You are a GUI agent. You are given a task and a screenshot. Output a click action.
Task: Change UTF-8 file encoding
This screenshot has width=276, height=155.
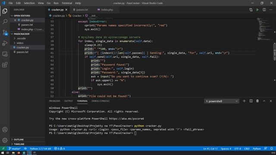[x=238, y=149]
